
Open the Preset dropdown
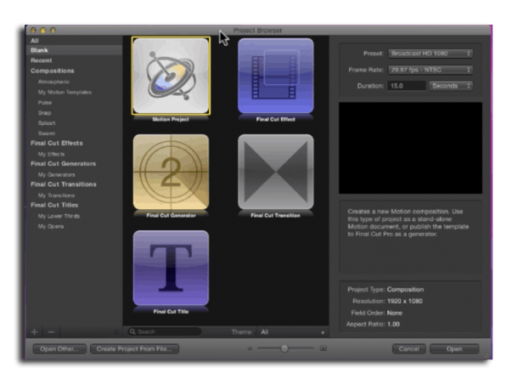click(431, 54)
